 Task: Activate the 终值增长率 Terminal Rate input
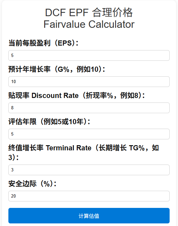tap(89, 170)
